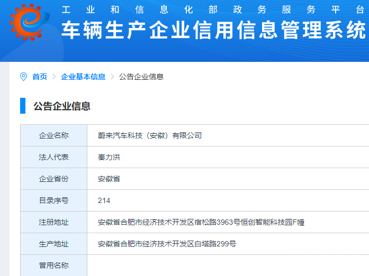Select the 企业省份 label cell
Viewport: 369px width, 276px height.
(x=53, y=179)
